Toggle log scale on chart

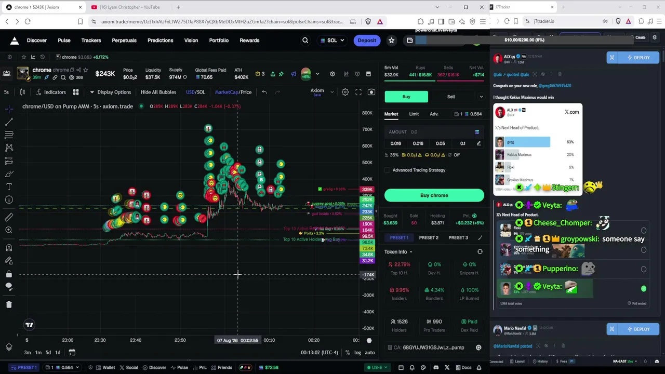(x=357, y=353)
